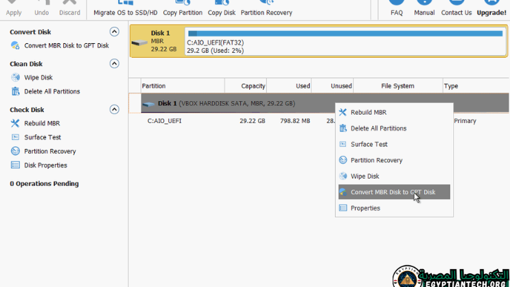Click the Rebuild MBR tools icon in sidebar

(x=15, y=124)
